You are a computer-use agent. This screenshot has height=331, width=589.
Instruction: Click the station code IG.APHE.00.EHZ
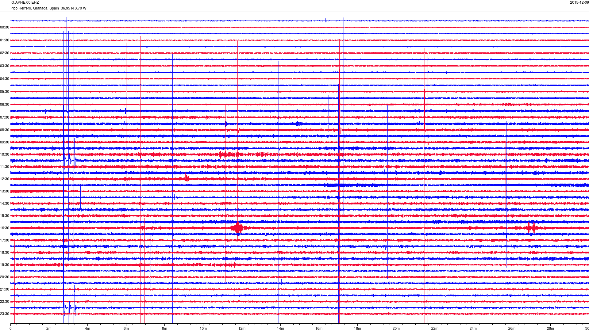pyautogui.click(x=25, y=2)
